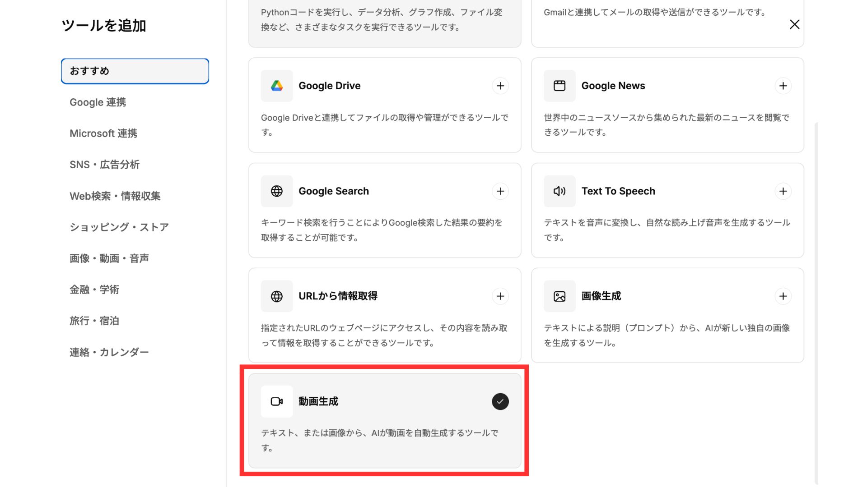Viewport: 867px width, 487px height.
Task: Uncheck the 動画生成 selected checkmark
Action: click(500, 401)
